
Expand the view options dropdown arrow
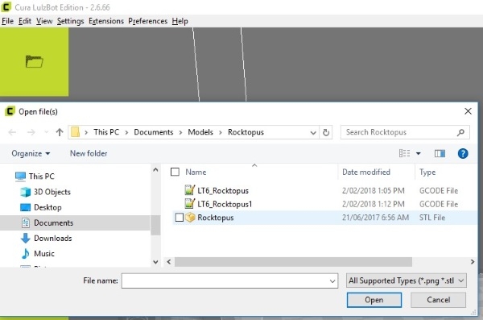pyautogui.click(x=419, y=153)
